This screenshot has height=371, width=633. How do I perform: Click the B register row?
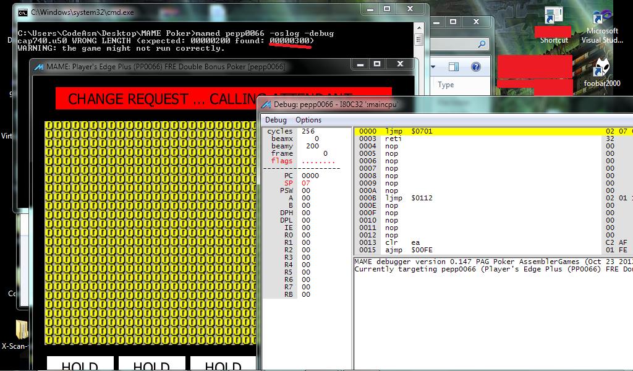click(x=307, y=205)
